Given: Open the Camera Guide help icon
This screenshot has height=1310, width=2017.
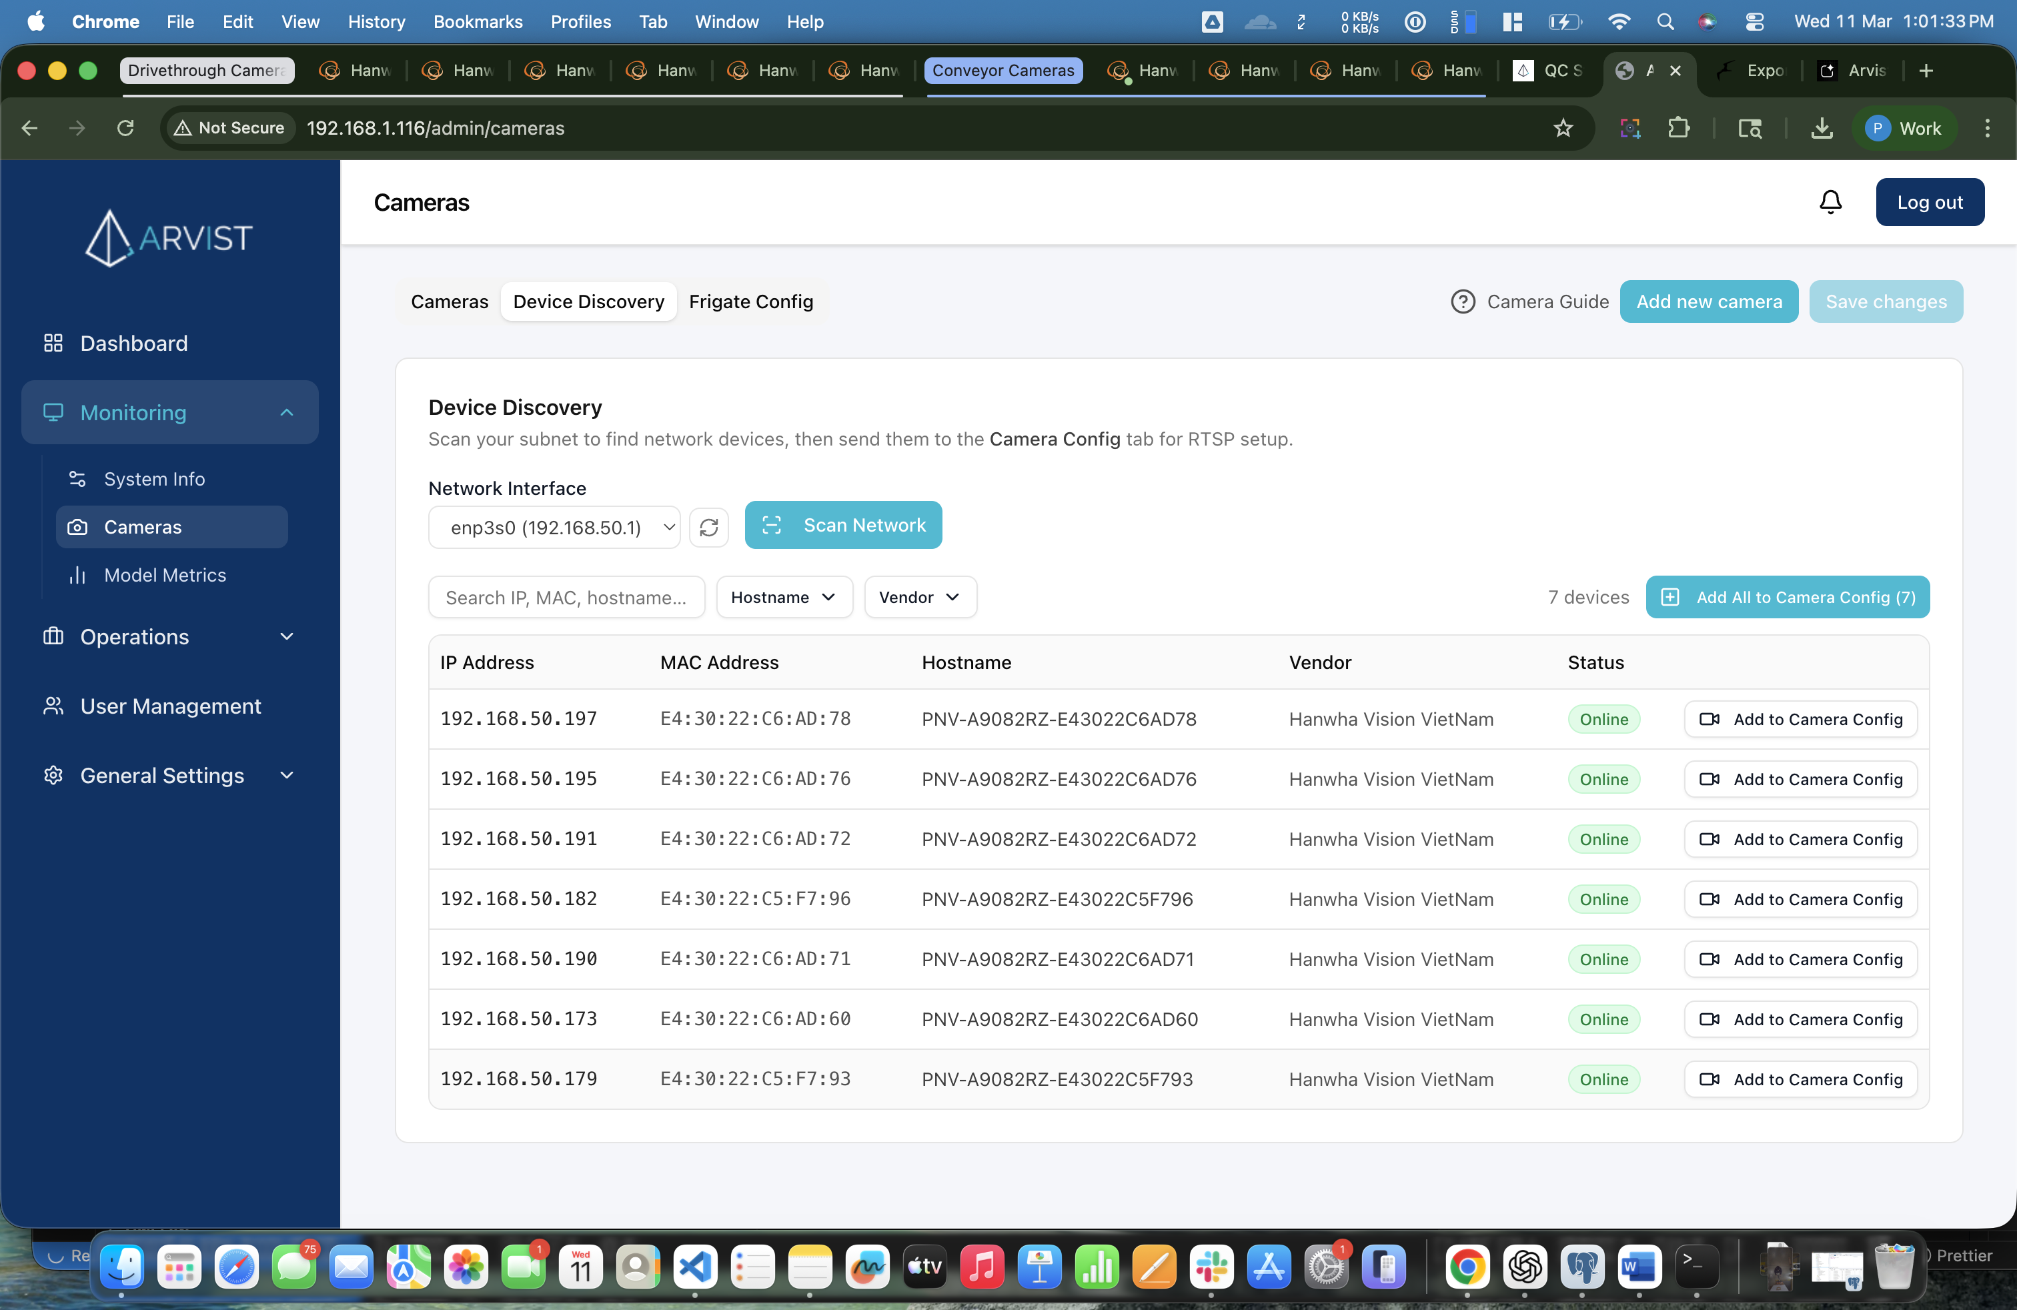Looking at the screenshot, I should coord(1463,301).
